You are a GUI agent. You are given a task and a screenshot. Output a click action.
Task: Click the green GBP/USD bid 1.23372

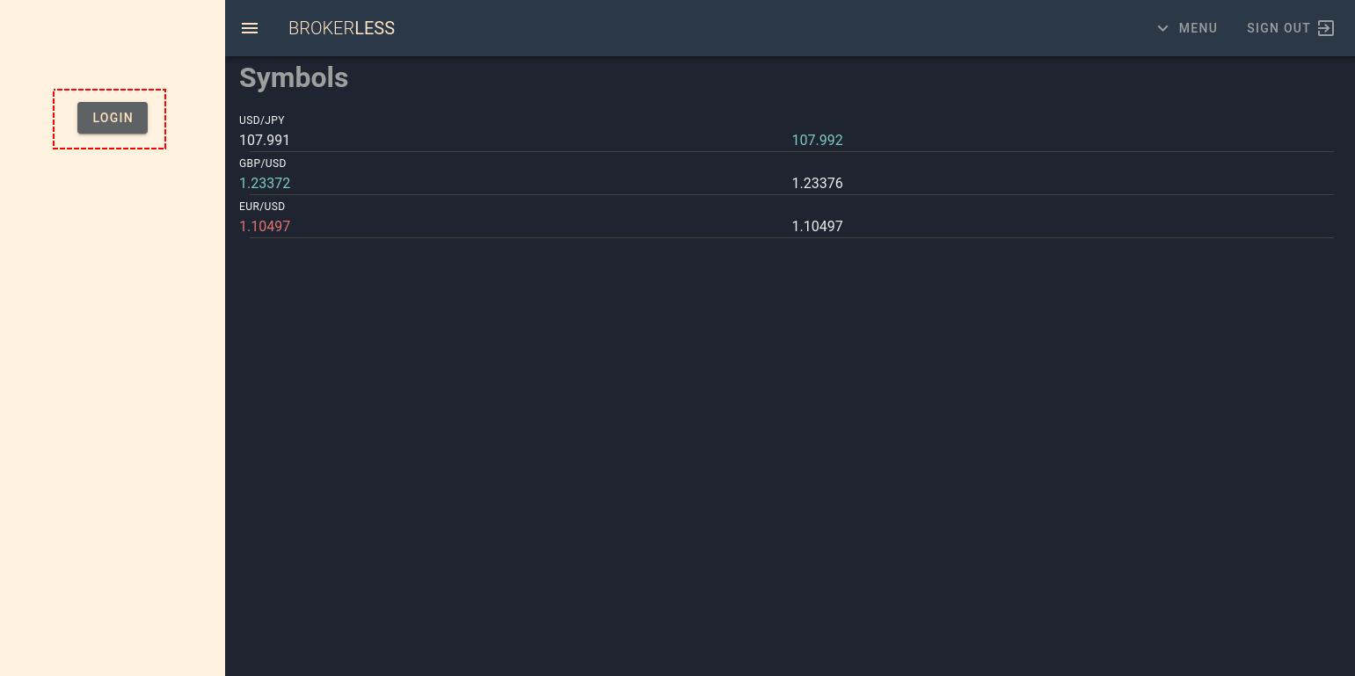tap(265, 183)
